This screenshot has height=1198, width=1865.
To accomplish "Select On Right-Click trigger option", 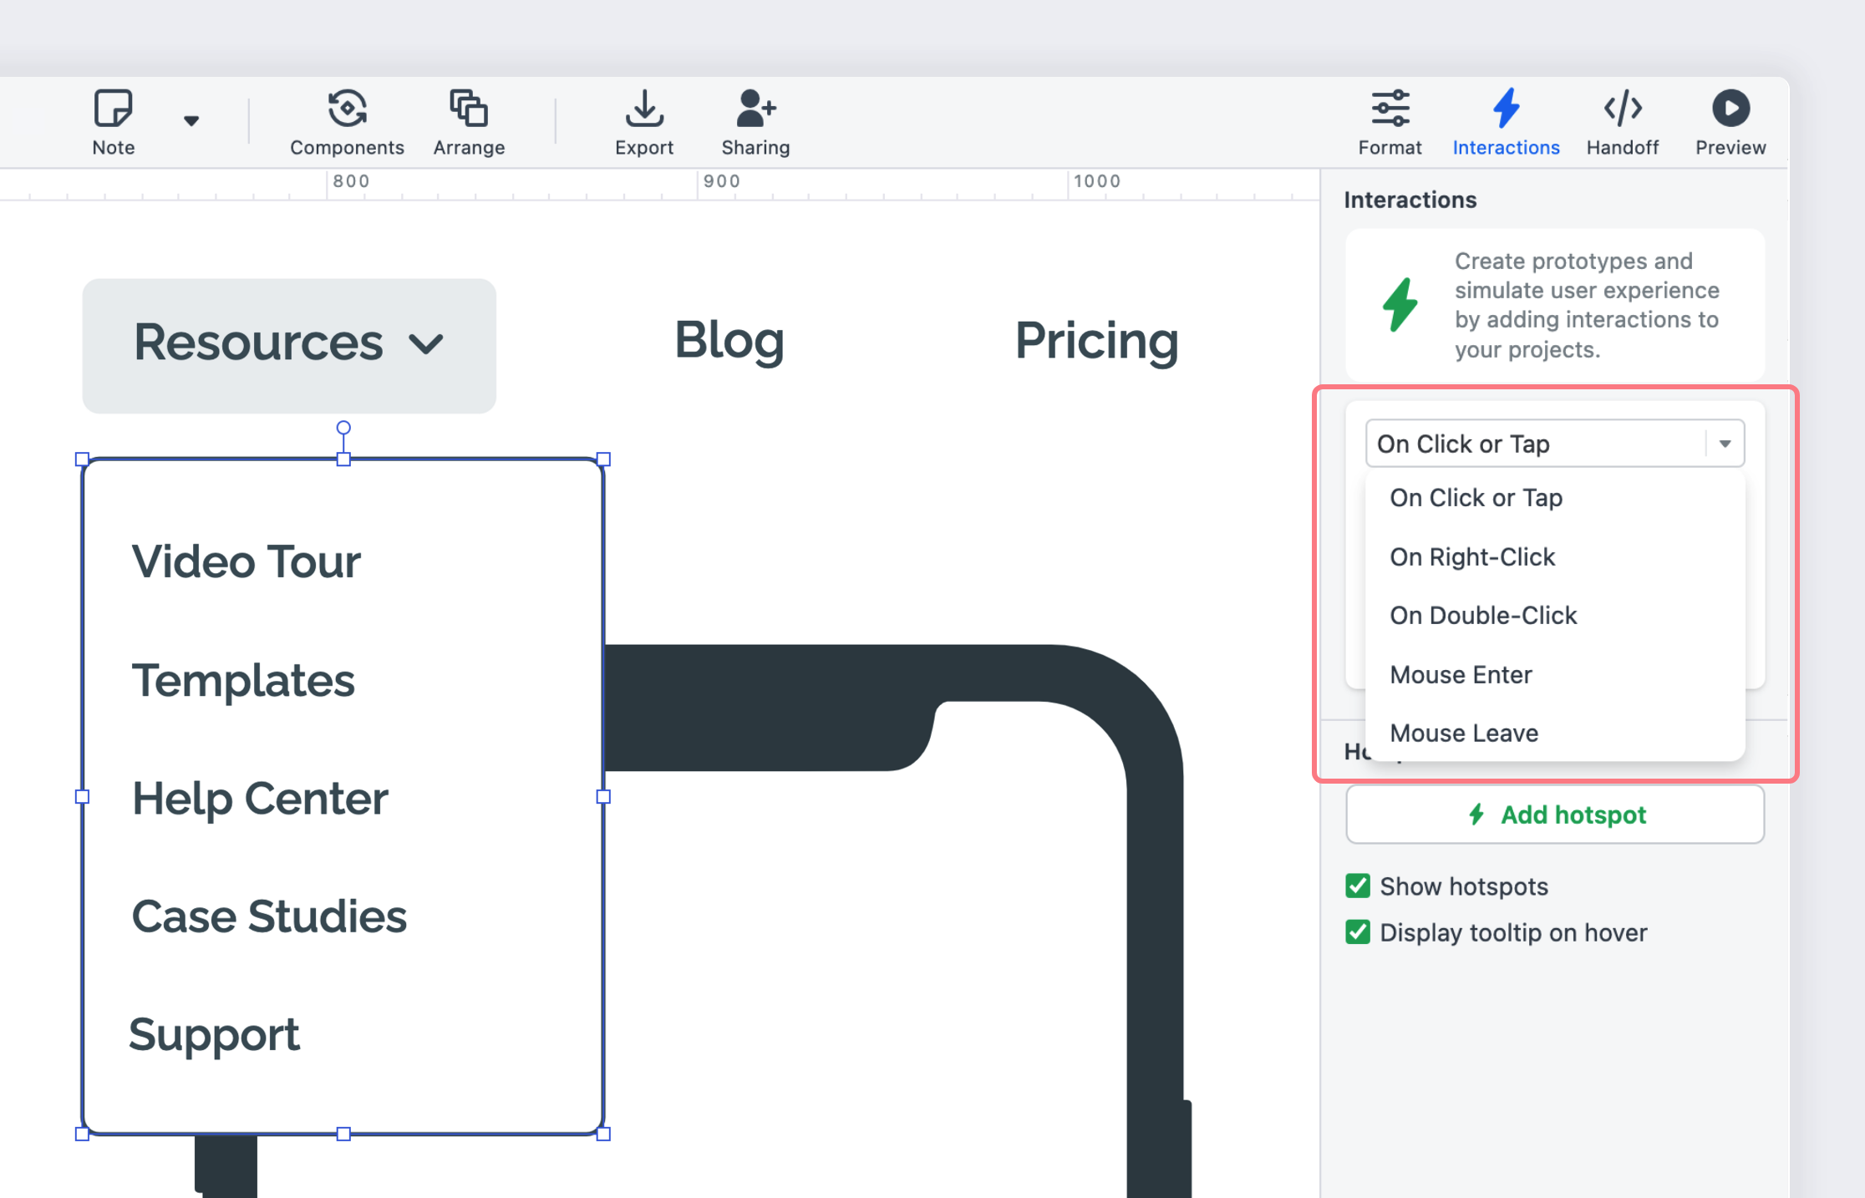I will pyautogui.click(x=1472, y=556).
